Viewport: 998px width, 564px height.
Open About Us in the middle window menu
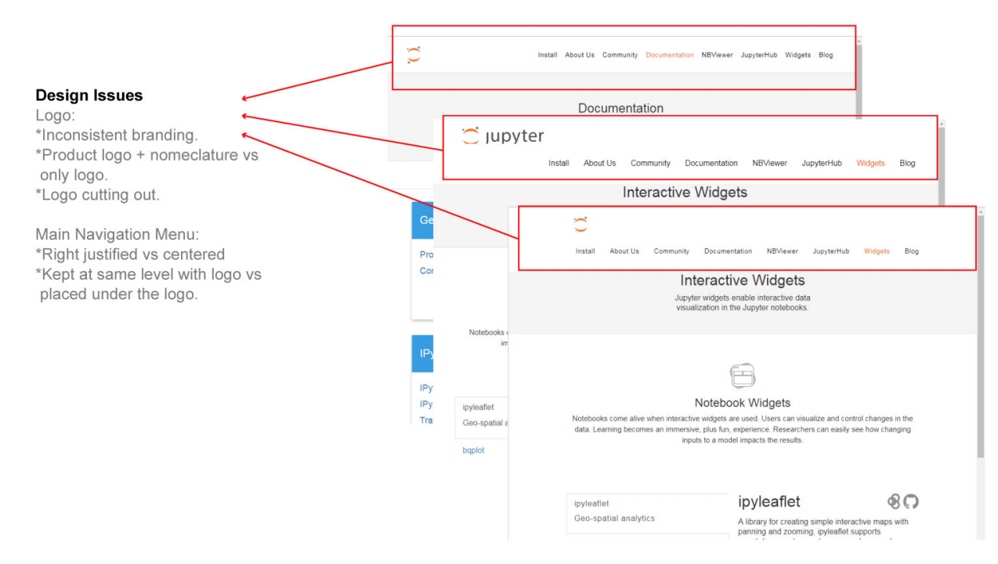599,163
